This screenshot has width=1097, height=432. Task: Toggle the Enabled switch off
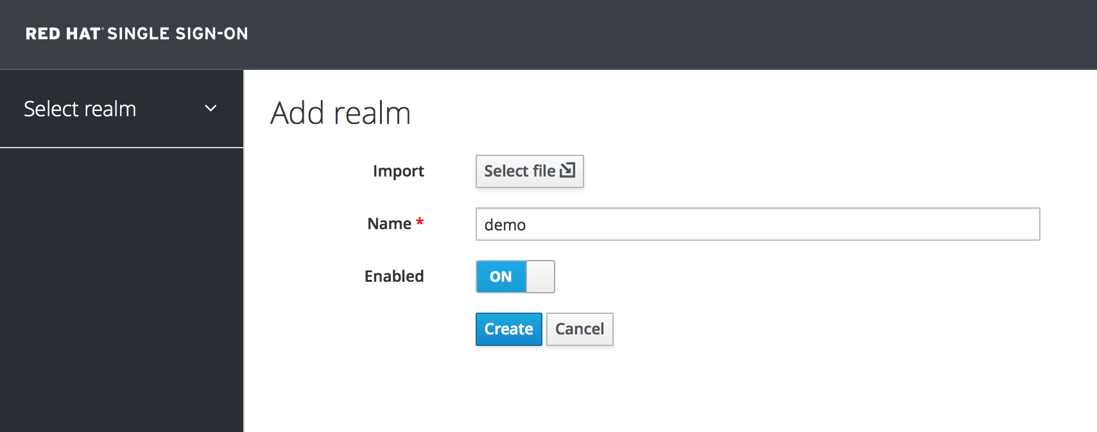515,277
